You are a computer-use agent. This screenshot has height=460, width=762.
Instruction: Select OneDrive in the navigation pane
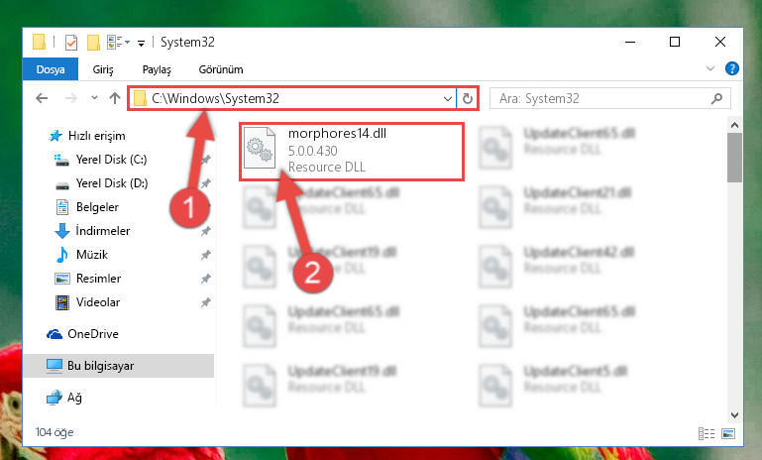pos(93,334)
